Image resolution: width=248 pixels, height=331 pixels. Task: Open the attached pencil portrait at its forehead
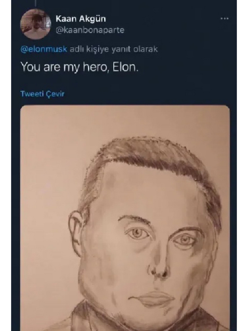coord(145,191)
